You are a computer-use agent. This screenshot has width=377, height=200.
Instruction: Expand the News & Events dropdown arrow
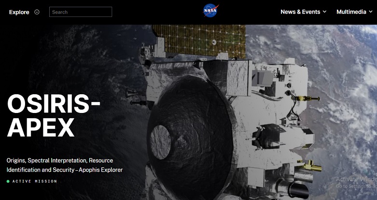tap(324, 12)
